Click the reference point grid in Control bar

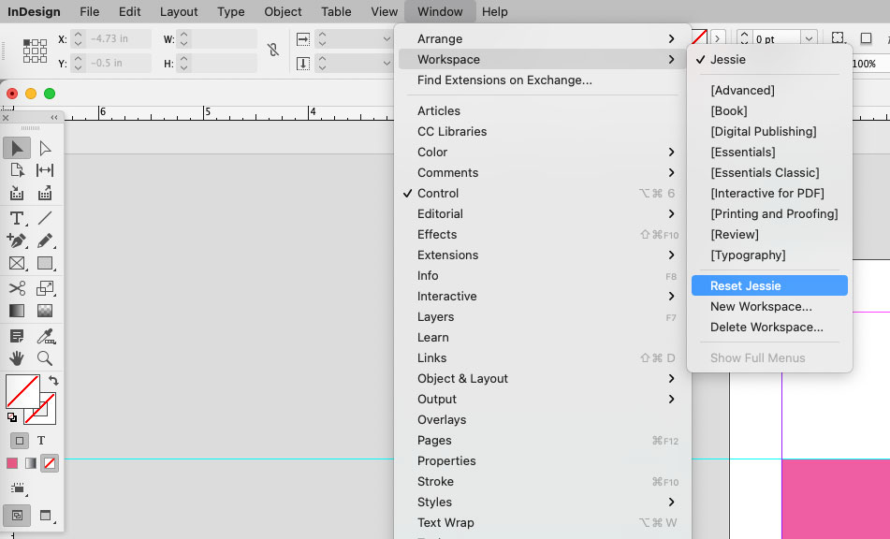(35, 51)
